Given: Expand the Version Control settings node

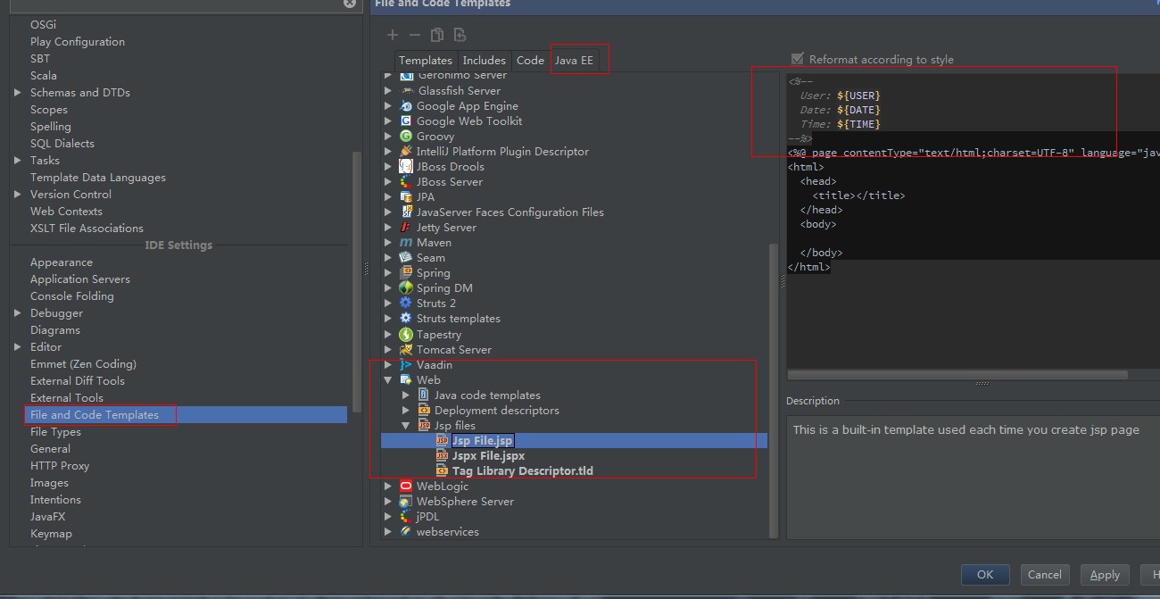Looking at the screenshot, I should pyautogui.click(x=18, y=194).
